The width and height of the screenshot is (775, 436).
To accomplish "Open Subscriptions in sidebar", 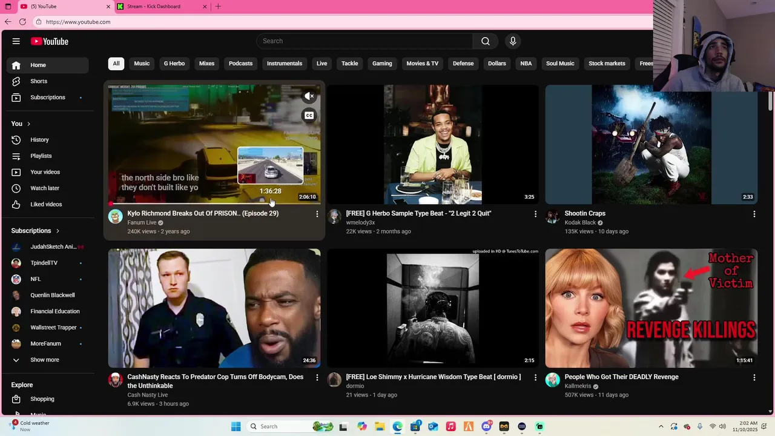I will click(47, 97).
